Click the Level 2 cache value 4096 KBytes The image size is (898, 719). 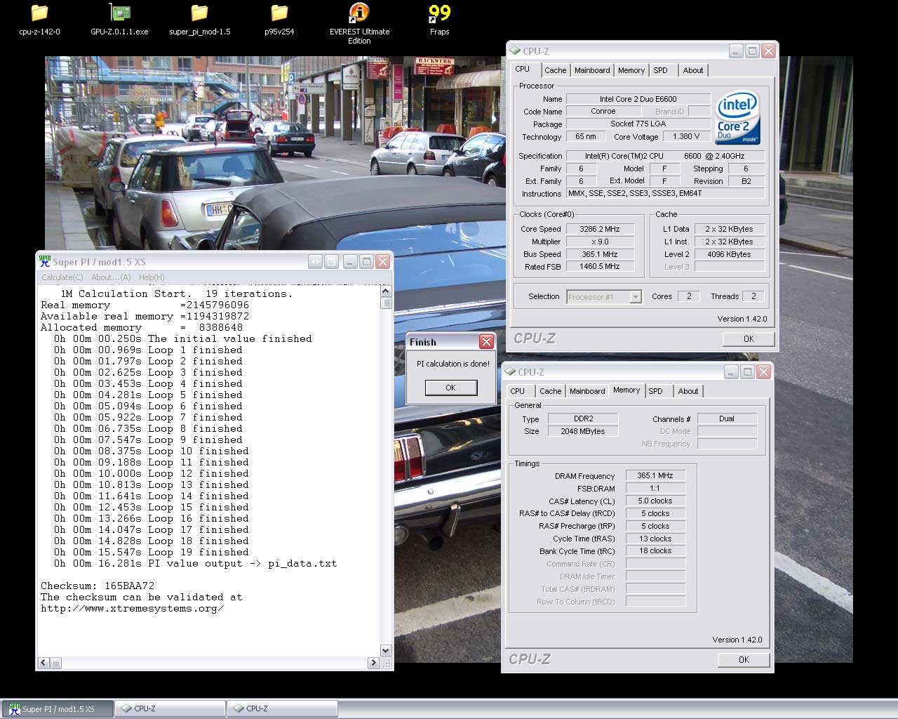tap(729, 254)
